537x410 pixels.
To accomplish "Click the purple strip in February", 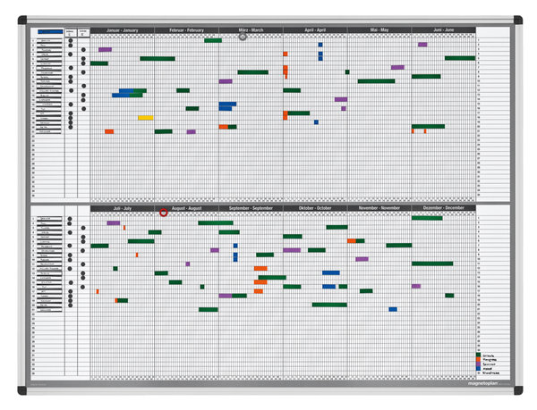I will (191, 131).
